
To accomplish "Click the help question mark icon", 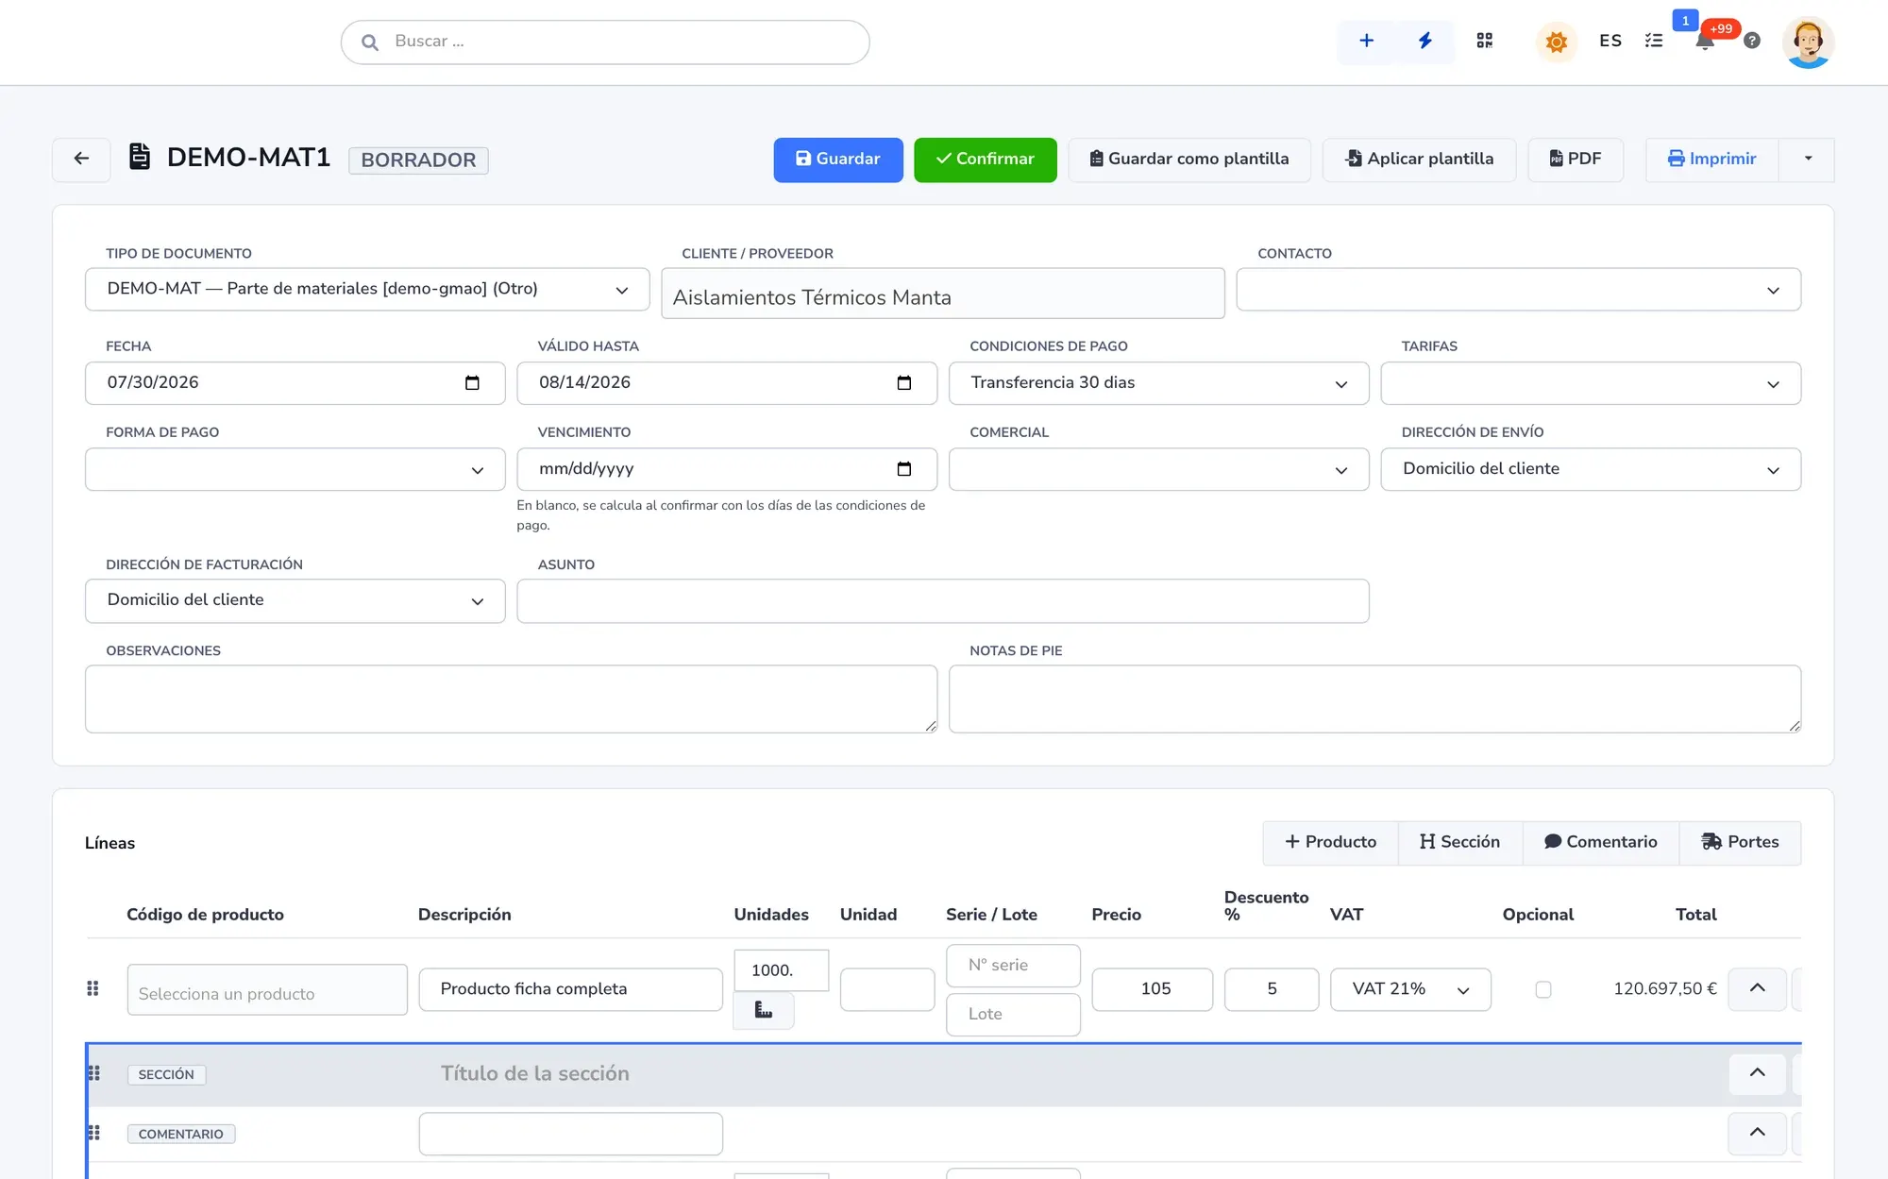I will (x=1752, y=41).
